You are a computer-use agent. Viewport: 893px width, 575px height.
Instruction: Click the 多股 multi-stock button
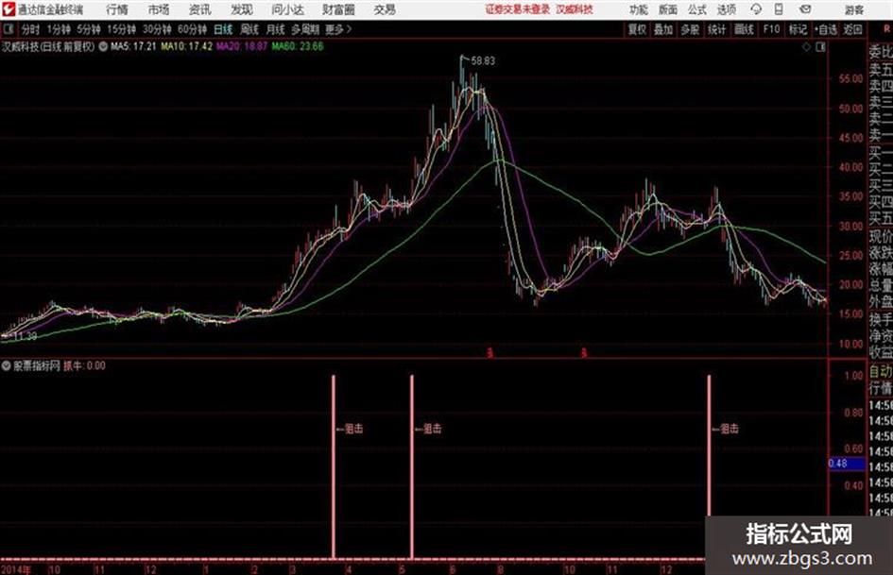pyautogui.click(x=690, y=29)
